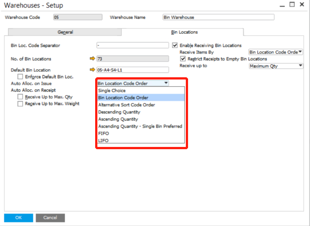
Task: Tick the Receive Up to Max. Weight checkbox
Action: [20, 104]
